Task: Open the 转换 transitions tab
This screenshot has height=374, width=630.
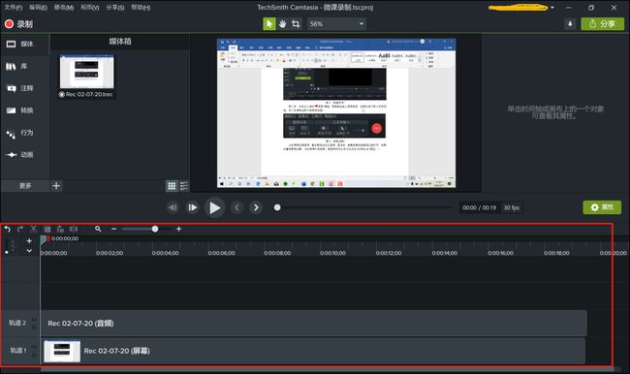Action: pos(20,110)
